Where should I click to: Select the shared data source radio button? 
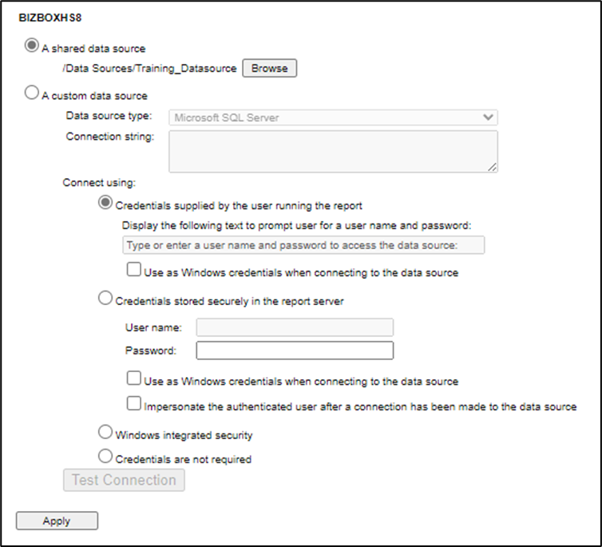click(x=32, y=46)
